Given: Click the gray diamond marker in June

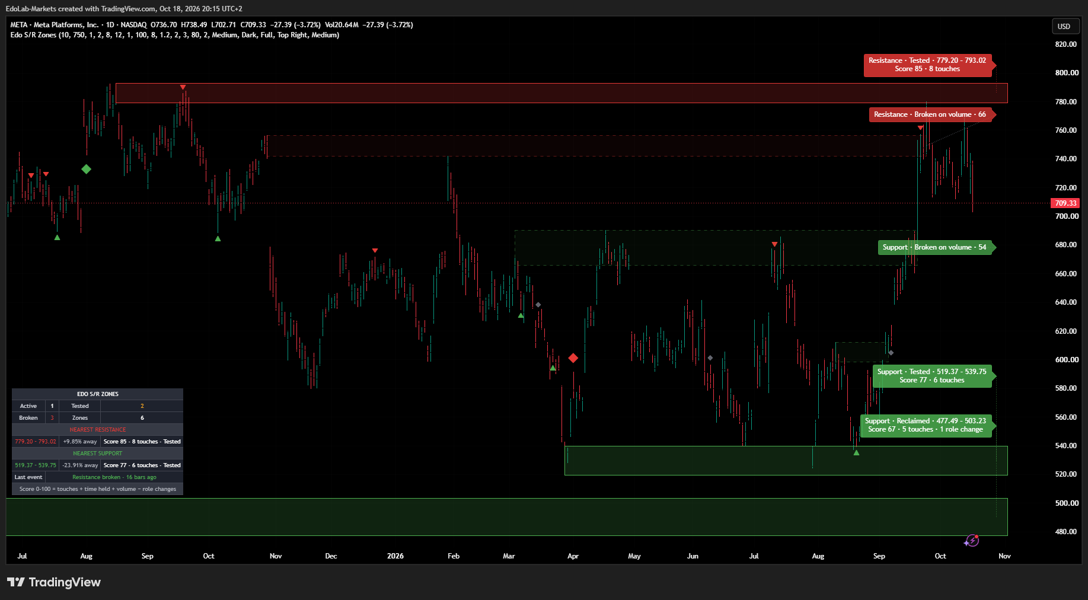Looking at the screenshot, I should click(x=710, y=358).
